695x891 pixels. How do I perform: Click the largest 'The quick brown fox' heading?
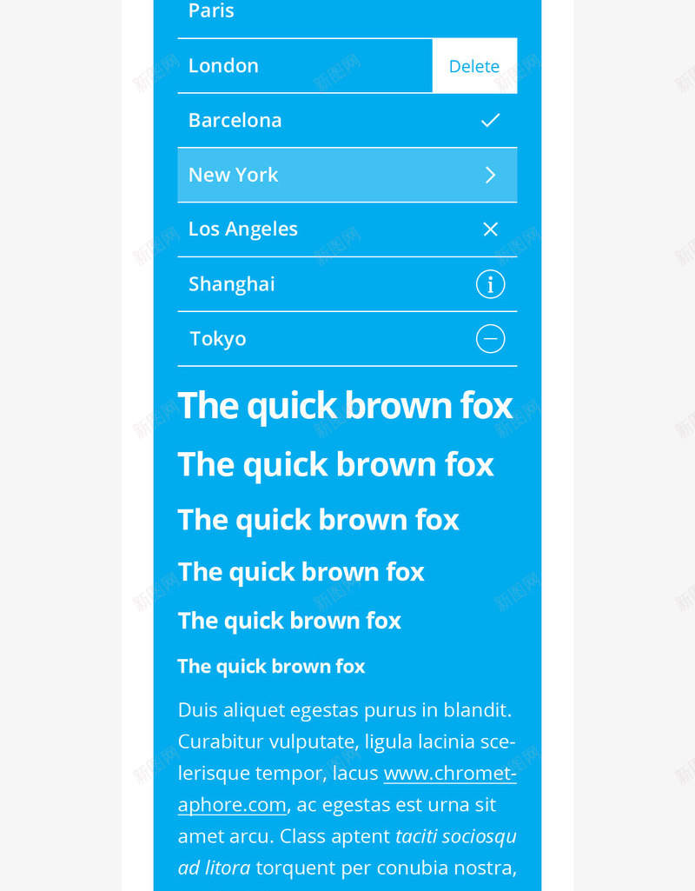pyautogui.click(x=345, y=406)
